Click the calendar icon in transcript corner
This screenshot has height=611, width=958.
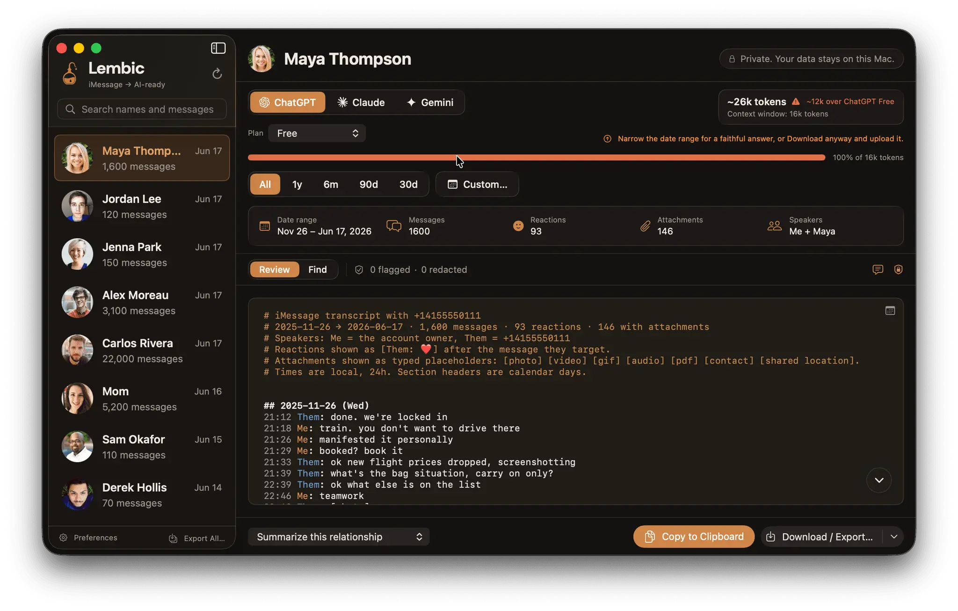(x=890, y=311)
